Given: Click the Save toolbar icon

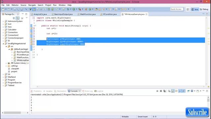Looking at the screenshot, I should tap(15, 9).
